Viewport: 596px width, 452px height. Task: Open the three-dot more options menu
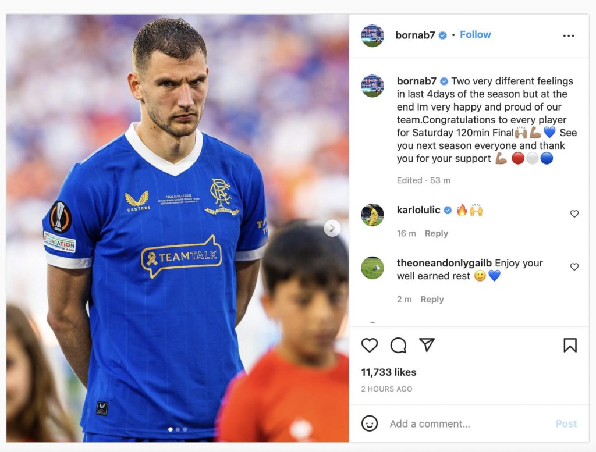(x=569, y=35)
